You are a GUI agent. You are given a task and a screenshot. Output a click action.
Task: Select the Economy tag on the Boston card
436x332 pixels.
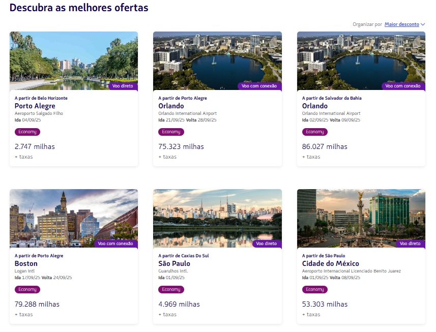27,289
